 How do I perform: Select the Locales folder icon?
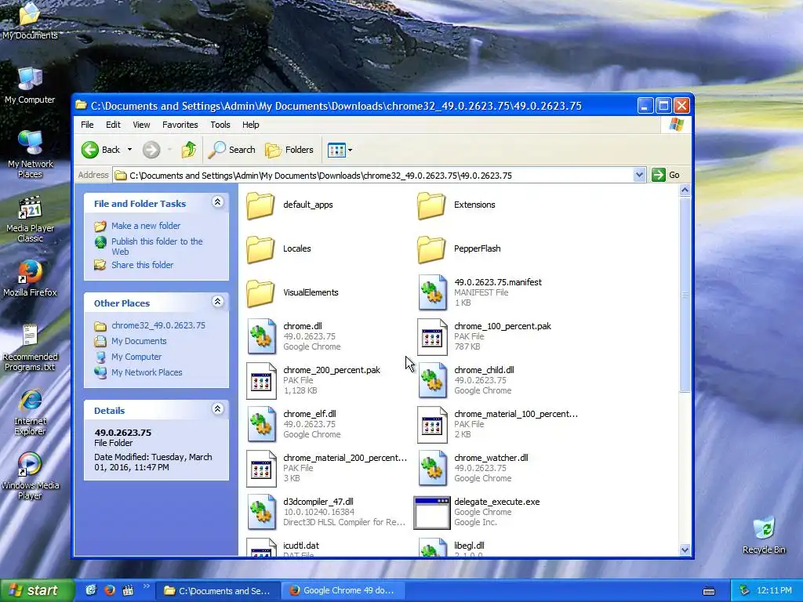tap(260, 249)
